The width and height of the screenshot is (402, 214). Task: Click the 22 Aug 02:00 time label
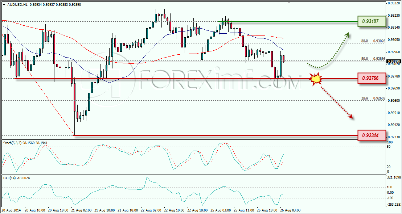pyautogui.click(x=151, y=210)
